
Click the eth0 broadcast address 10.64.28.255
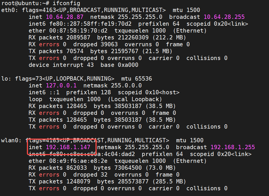pyautogui.click(x=224, y=17)
